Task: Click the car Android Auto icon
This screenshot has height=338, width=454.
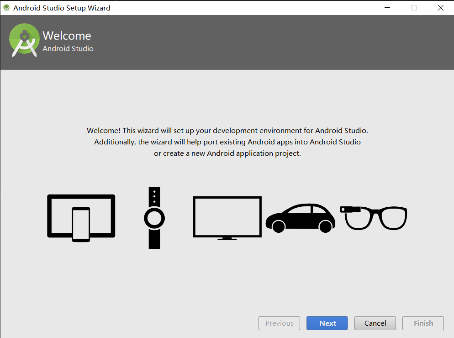Action: 301,218
